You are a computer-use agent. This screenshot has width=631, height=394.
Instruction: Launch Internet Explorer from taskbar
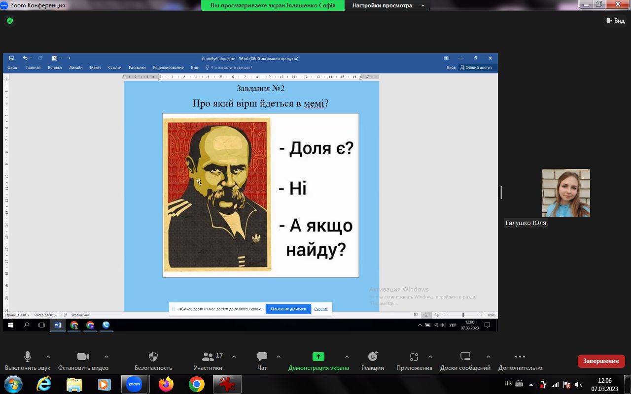44,384
